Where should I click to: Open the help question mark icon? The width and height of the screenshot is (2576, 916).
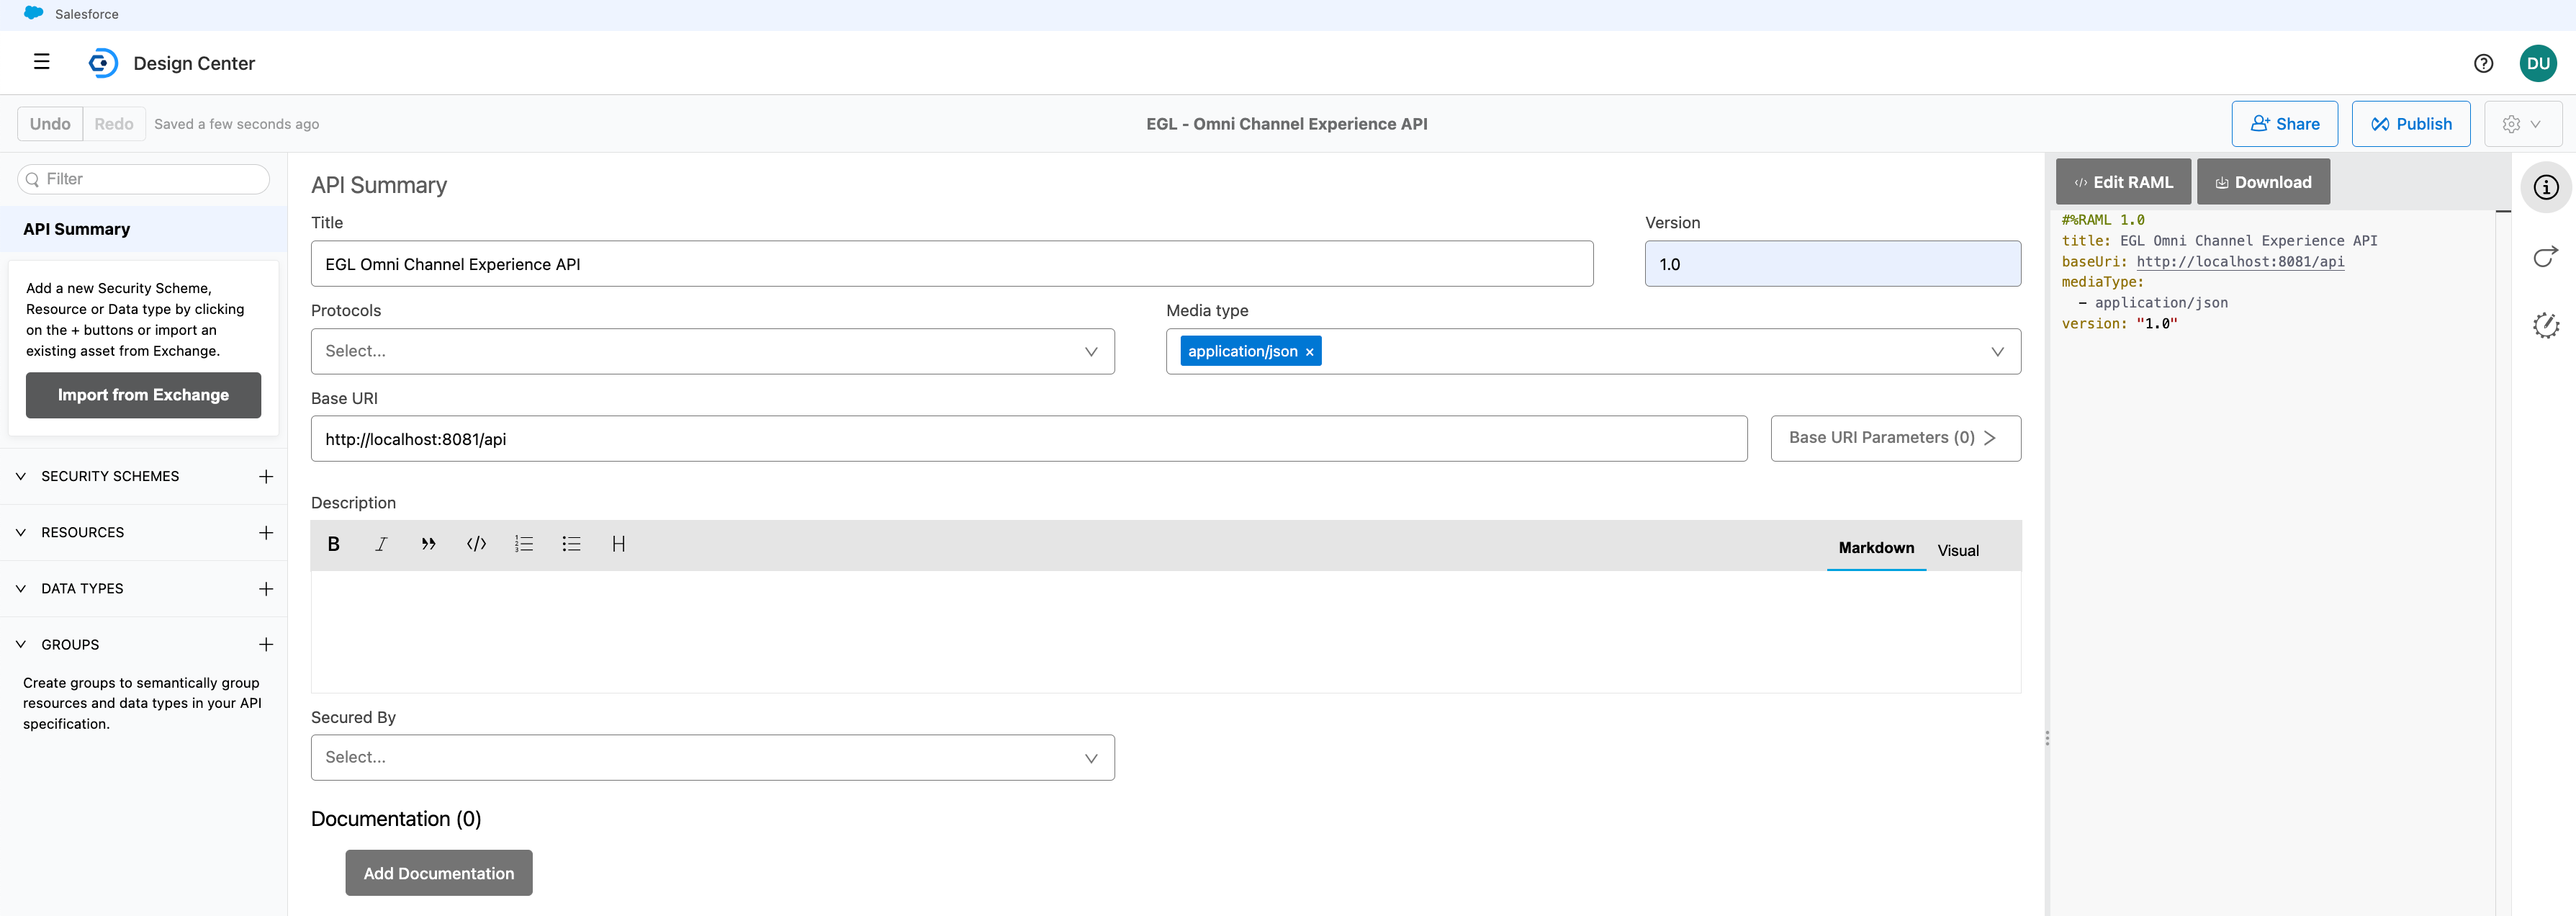click(x=2483, y=63)
